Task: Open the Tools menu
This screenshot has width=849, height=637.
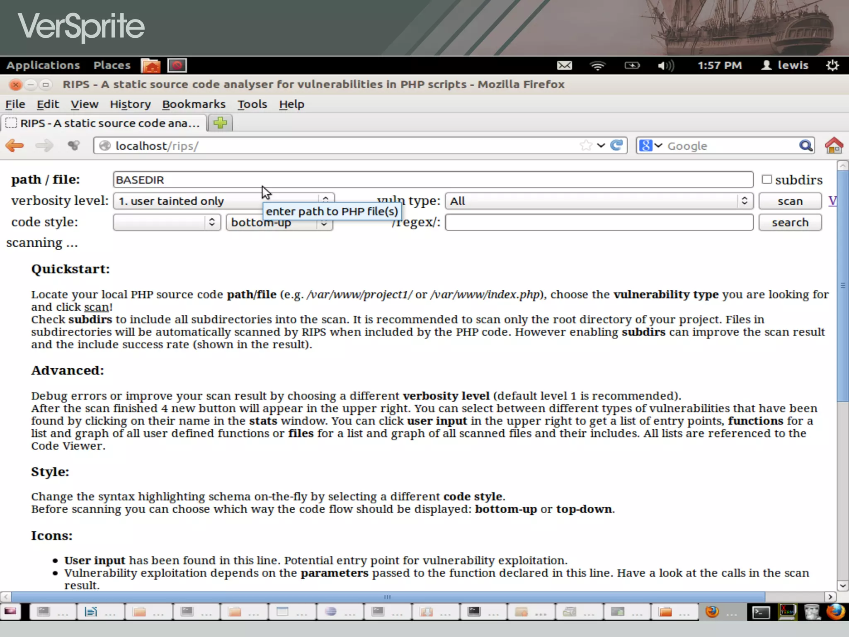Action: pos(252,104)
